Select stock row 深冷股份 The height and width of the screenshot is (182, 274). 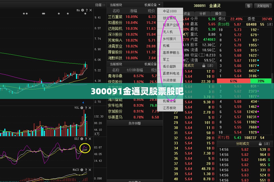(x=132, y=34)
